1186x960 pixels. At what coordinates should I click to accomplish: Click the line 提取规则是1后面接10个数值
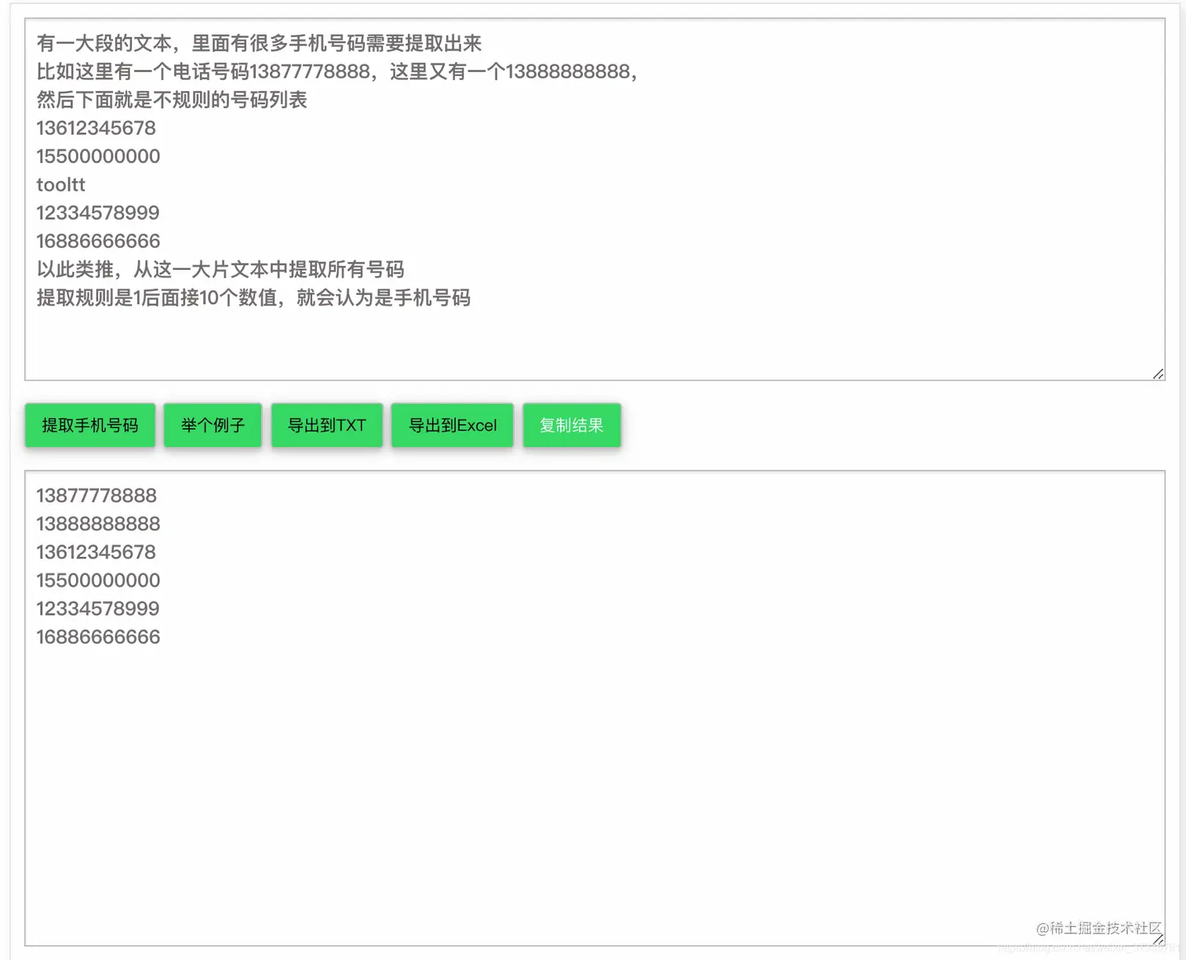[x=253, y=297]
